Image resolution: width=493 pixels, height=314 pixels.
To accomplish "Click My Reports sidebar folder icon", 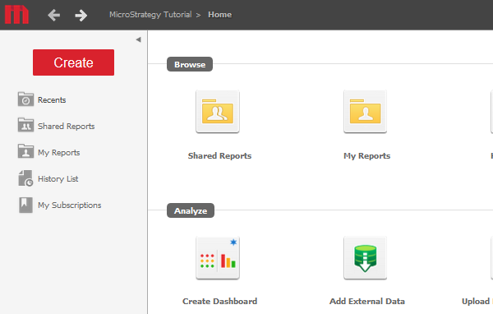I will coord(25,151).
